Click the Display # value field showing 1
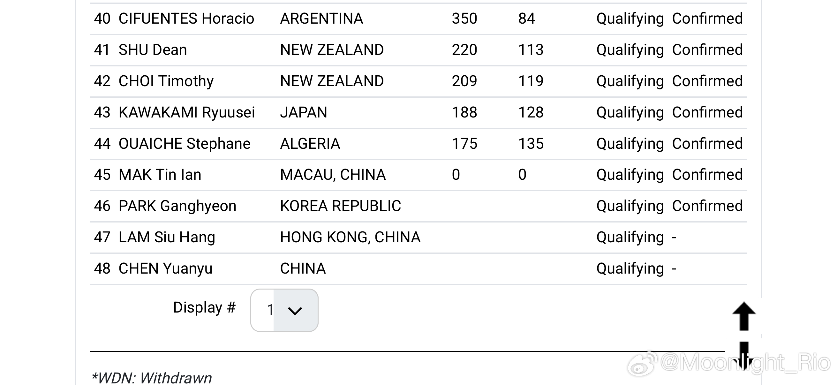Screen dimensions: 837x385 point(284,310)
